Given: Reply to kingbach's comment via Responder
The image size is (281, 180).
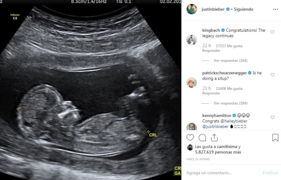Looking at the screenshot, I should coord(211,51).
